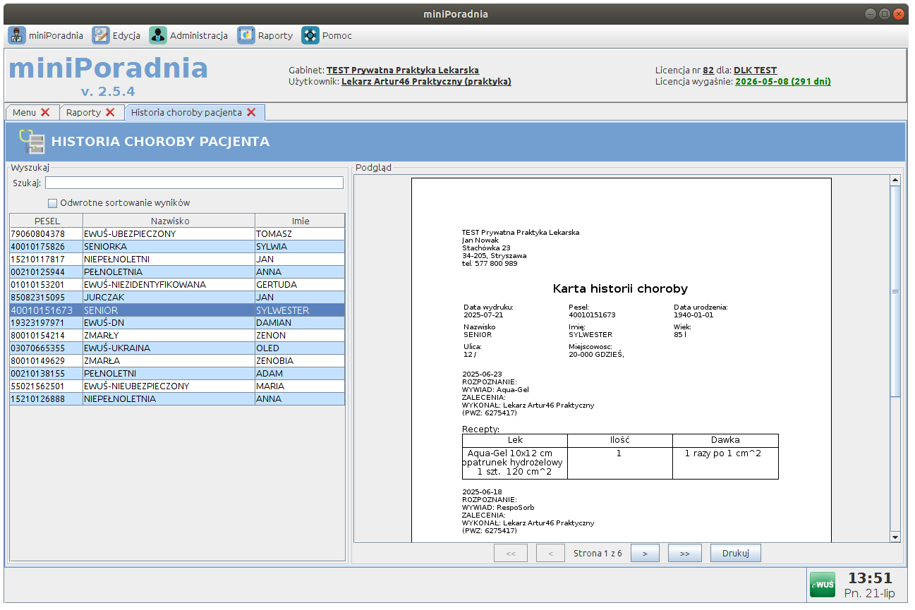Switch to the Raporty tab

[83, 112]
